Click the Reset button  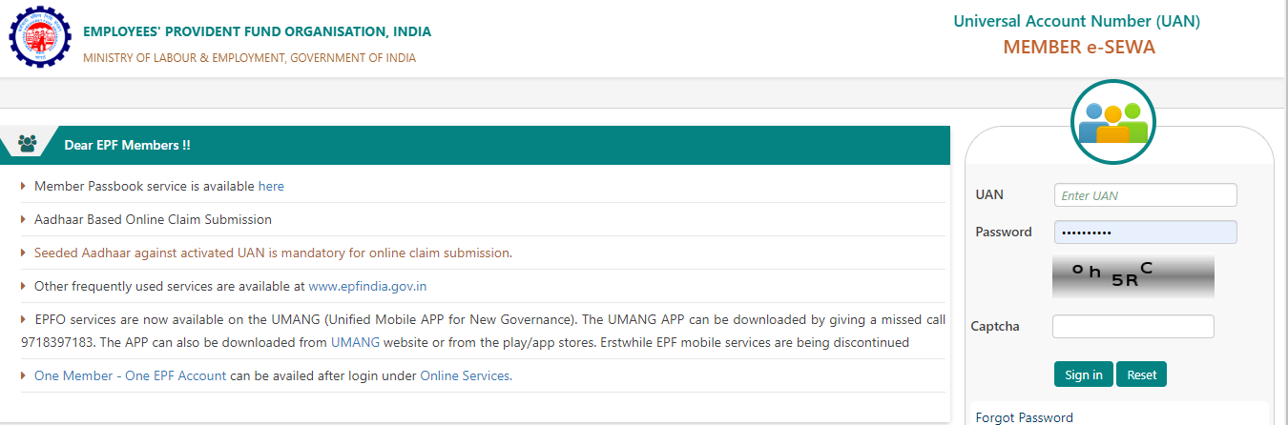coord(1141,374)
